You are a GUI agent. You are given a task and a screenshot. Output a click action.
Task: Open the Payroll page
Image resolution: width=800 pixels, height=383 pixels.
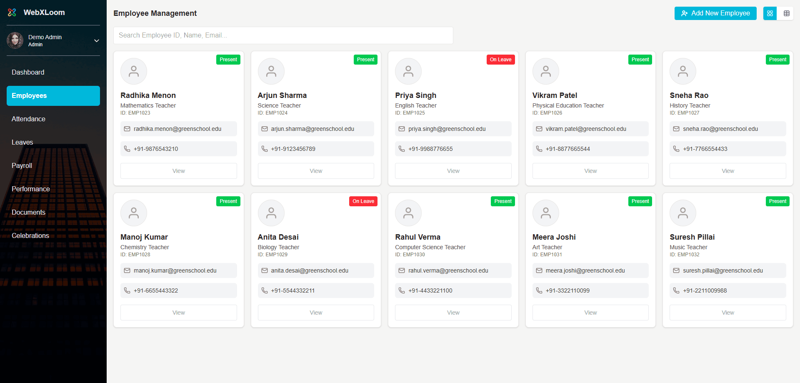pyautogui.click(x=22, y=166)
